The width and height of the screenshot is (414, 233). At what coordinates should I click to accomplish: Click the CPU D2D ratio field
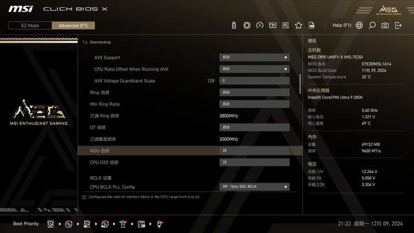point(254,162)
